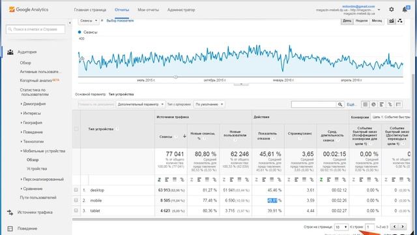Viewport: 417px width, 235px height.
Task: Select the percentage pie view icon
Action: pos(373,104)
